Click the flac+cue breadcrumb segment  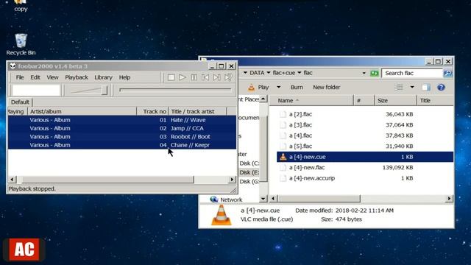click(284, 73)
